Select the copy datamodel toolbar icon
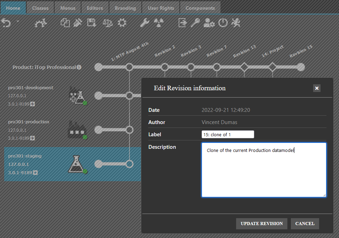 coord(65,22)
